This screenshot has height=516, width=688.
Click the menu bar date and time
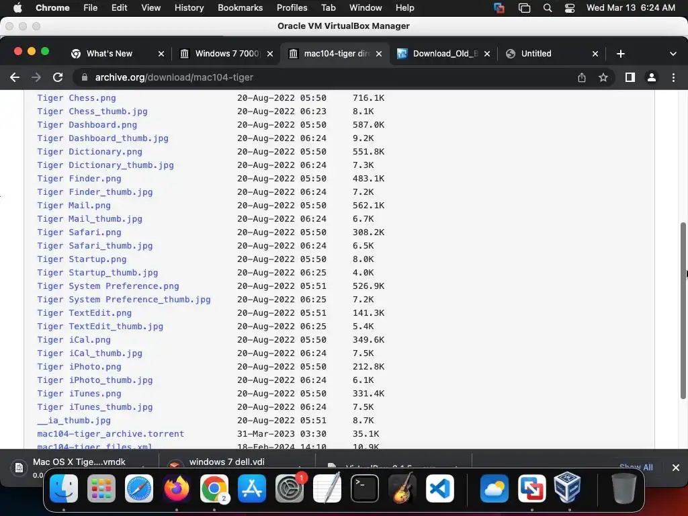tap(630, 8)
